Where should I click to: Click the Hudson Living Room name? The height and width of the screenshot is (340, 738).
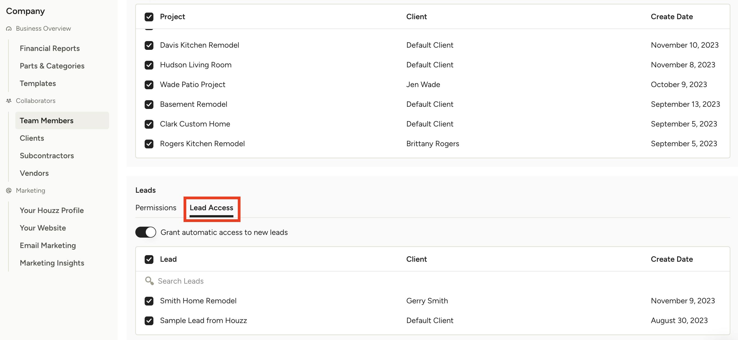(196, 65)
